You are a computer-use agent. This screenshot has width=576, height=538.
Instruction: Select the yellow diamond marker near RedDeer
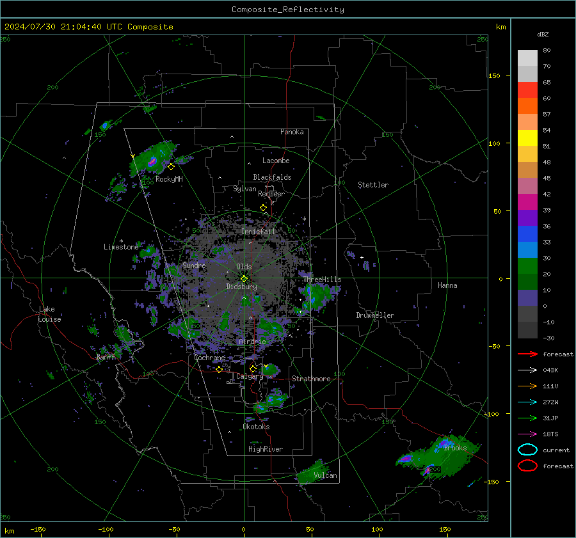click(x=263, y=208)
